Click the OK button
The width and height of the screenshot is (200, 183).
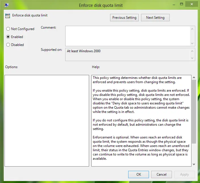(x=138, y=174)
